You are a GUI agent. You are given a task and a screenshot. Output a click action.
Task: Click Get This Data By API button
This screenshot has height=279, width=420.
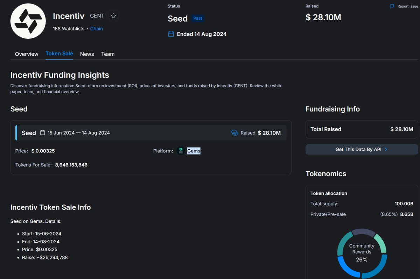coord(362,149)
